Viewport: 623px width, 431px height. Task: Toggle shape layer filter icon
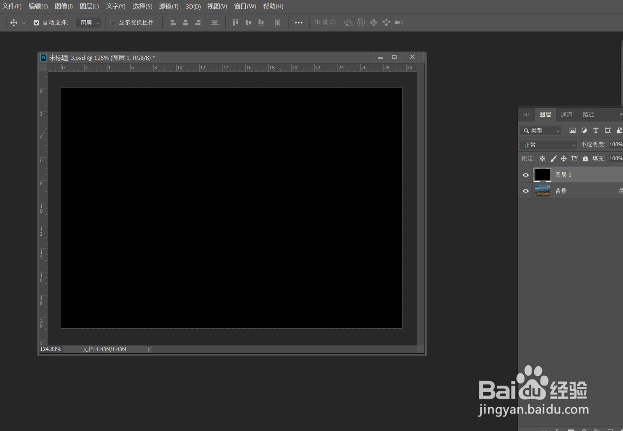(607, 131)
